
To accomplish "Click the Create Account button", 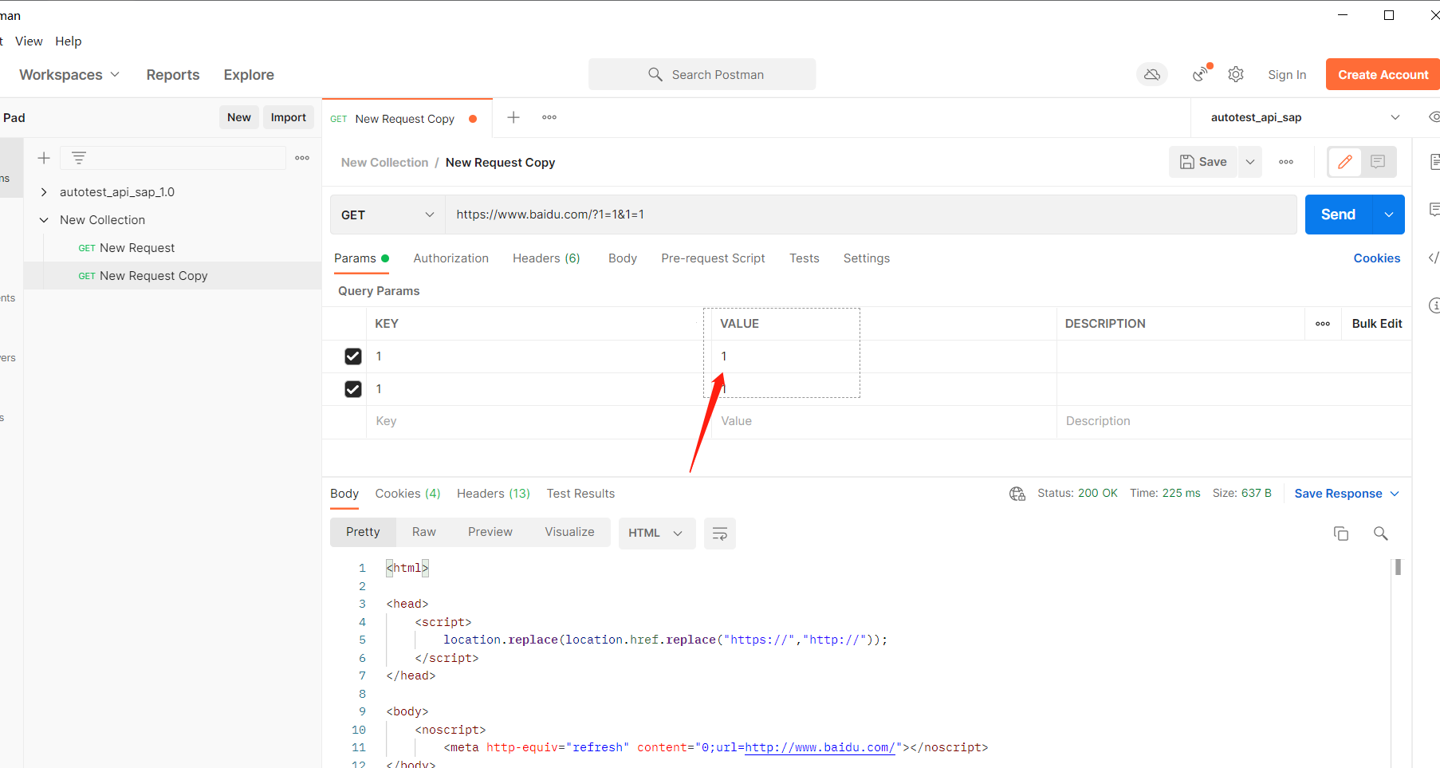I will pyautogui.click(x=1383, y=74).
